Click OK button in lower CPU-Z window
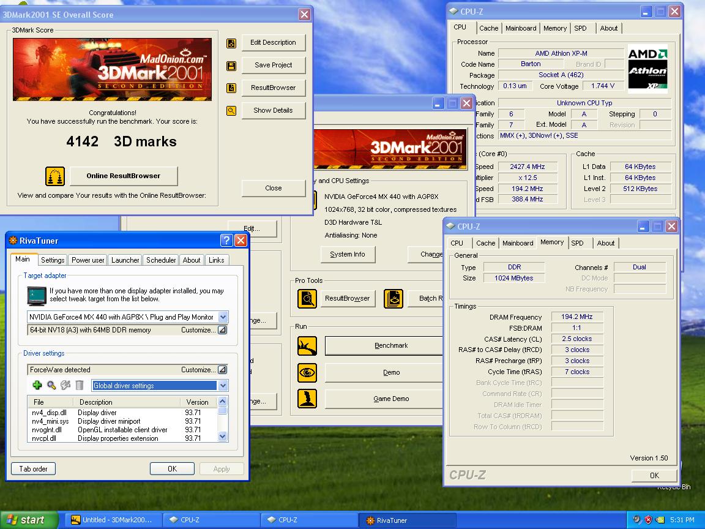705x529 pixels. pyautogui.click(x=654, y=476)
